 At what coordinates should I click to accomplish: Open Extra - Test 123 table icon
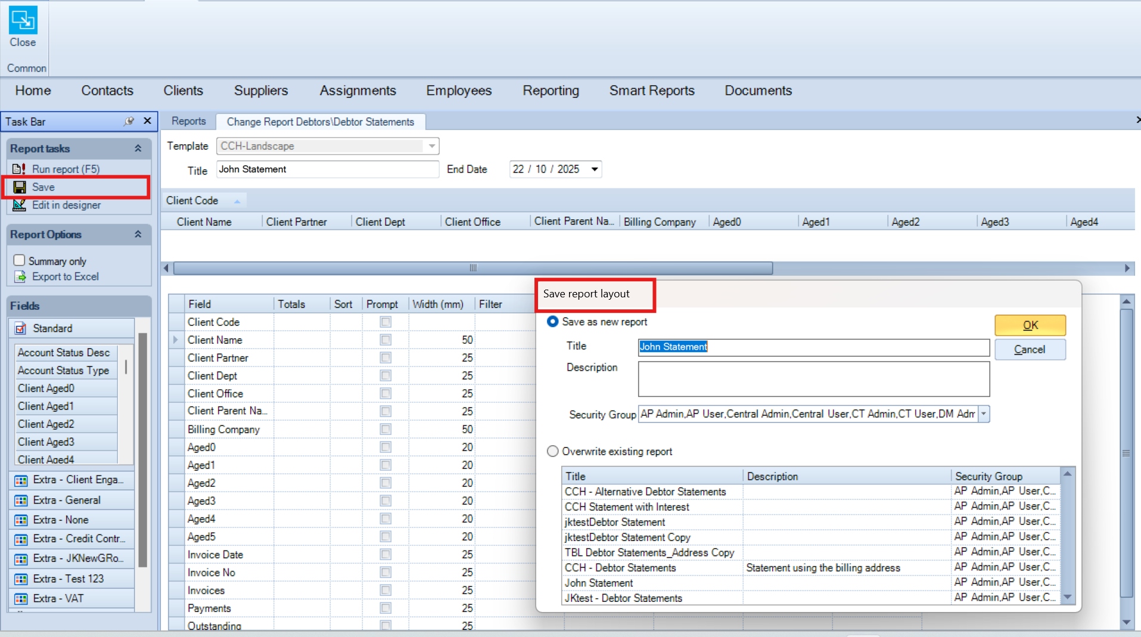21,579
